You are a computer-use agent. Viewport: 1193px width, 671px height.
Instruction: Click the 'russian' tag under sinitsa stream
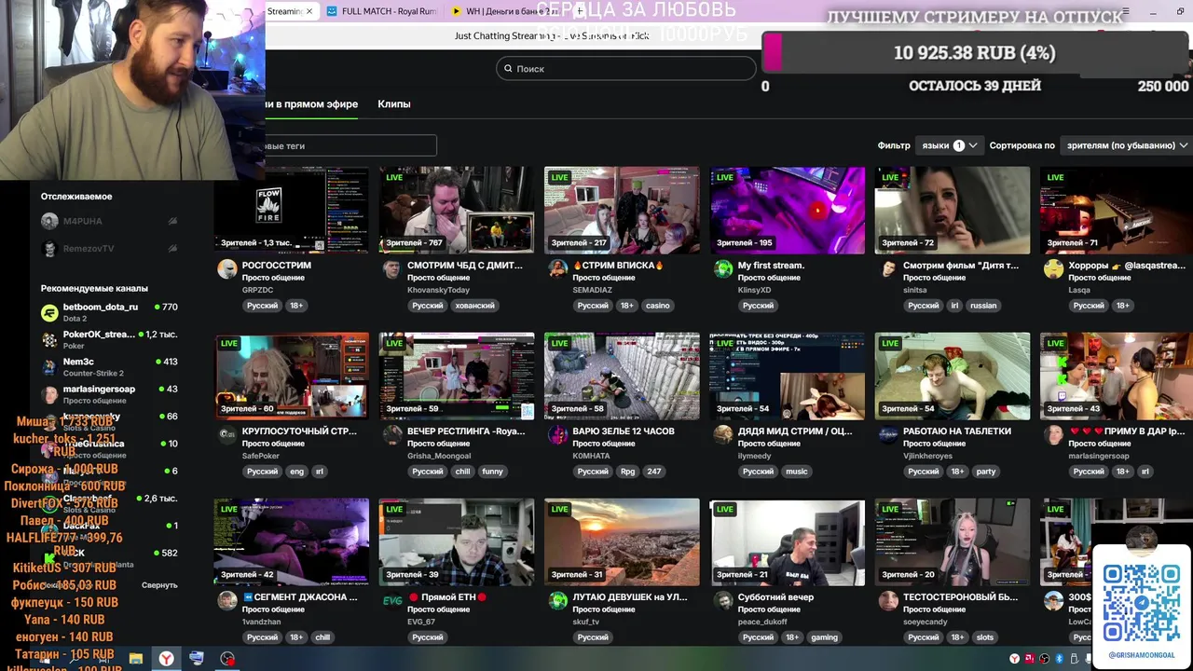[983, 306]
